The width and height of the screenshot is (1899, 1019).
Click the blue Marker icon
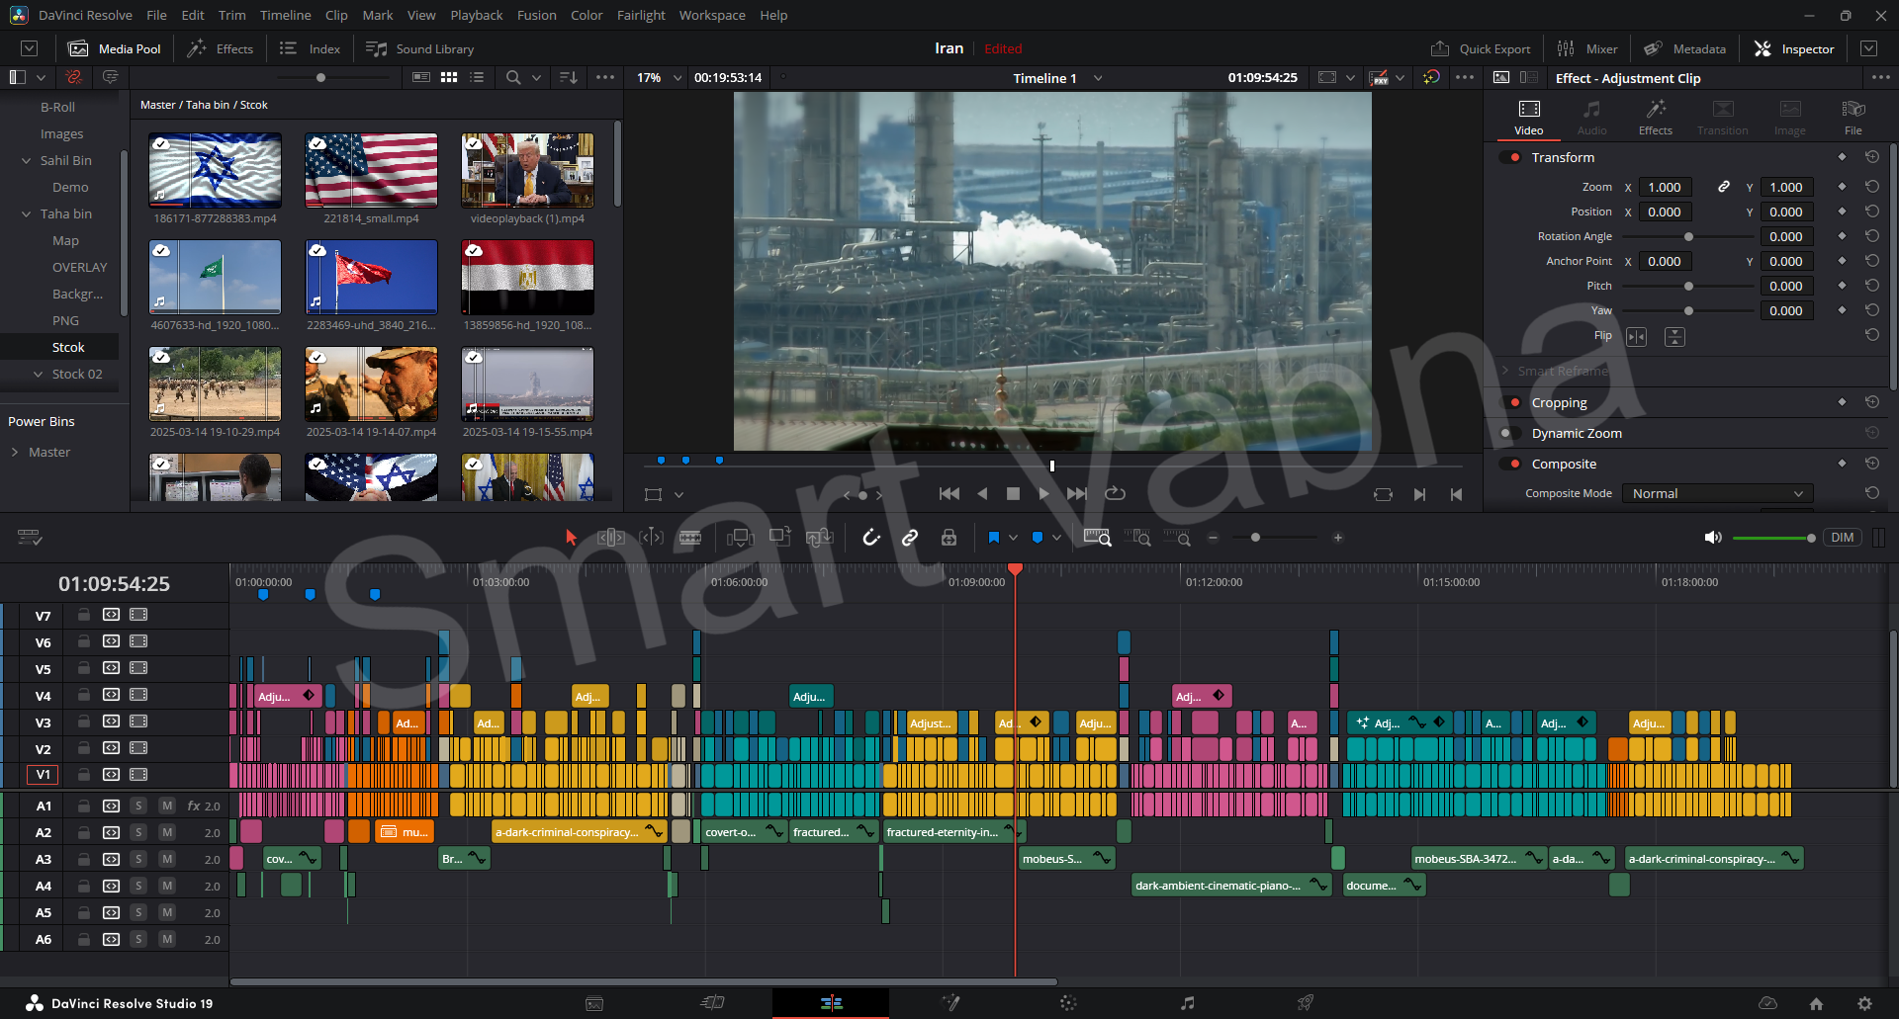(x=1038, y=538)
